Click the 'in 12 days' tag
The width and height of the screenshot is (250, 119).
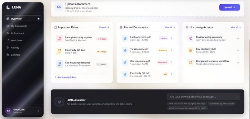102,39
